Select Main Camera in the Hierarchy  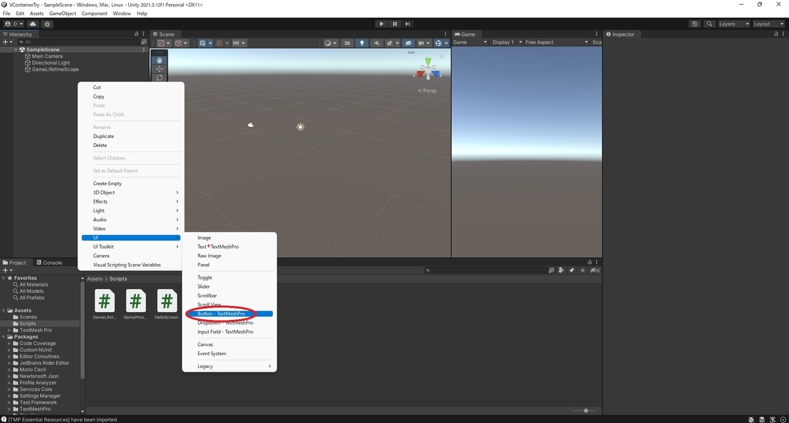(x=47, y=56)
